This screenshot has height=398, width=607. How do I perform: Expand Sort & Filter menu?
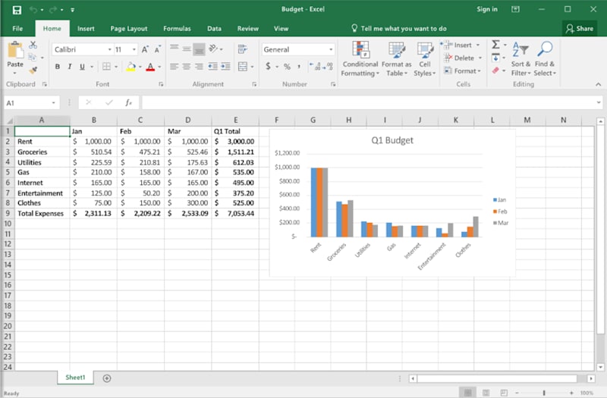point(521,59)
